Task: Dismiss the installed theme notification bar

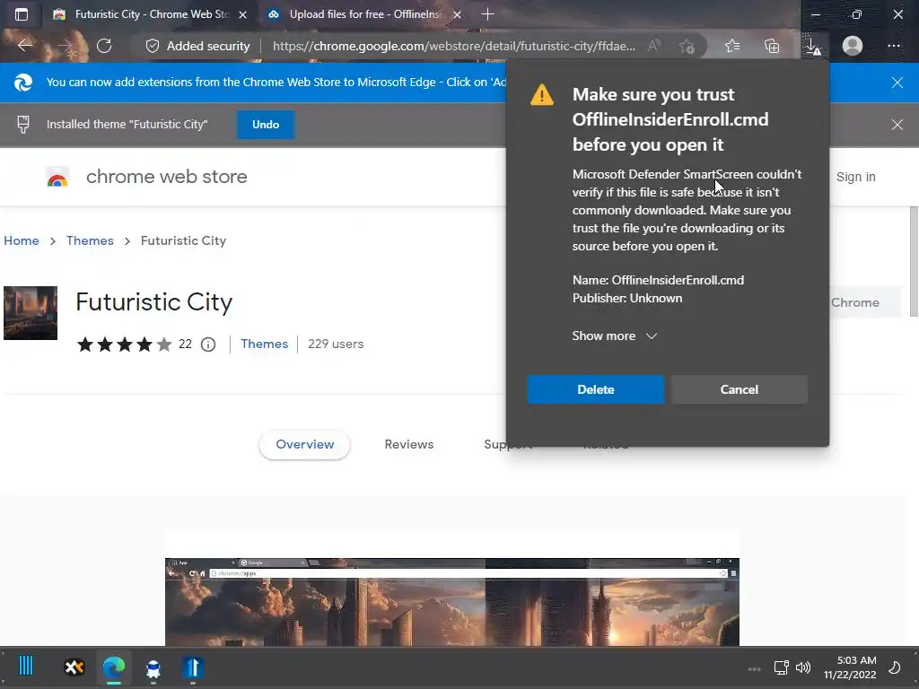Action: tap(897, 125)
